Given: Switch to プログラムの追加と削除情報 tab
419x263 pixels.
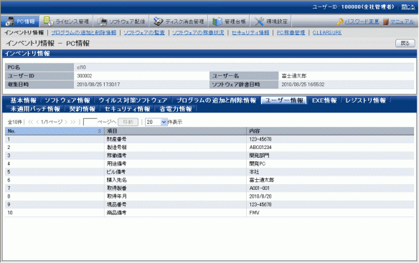Looking at the screenshot, I should click(x=216, y=100).
